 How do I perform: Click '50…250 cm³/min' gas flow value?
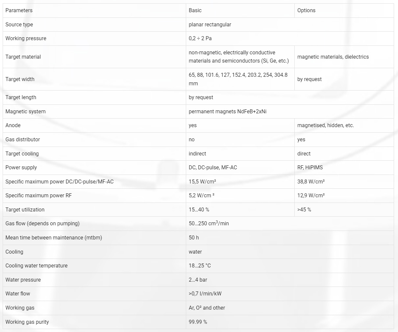[209, 223]
